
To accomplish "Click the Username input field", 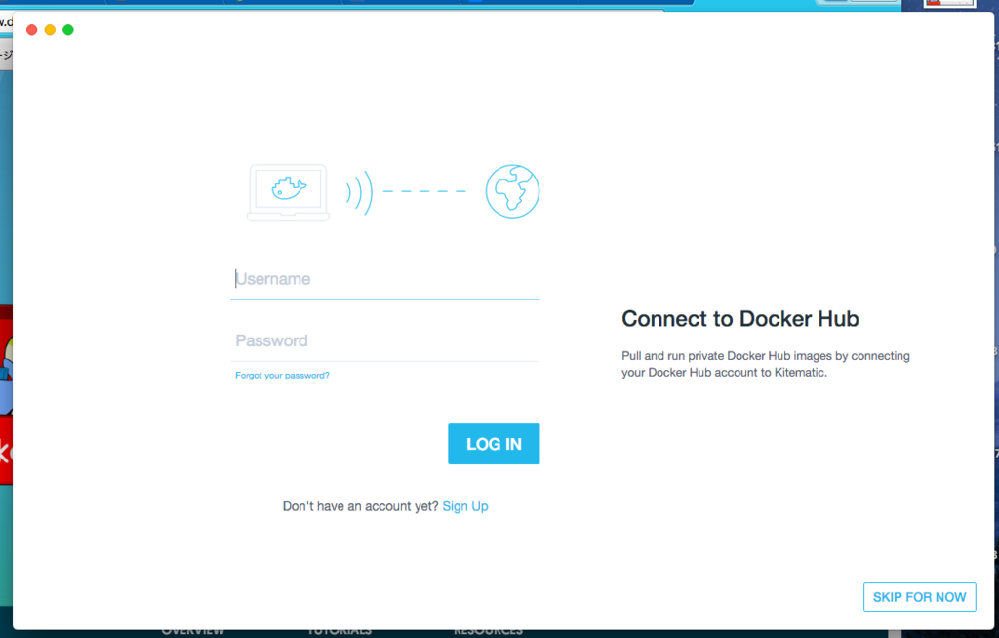I will click(384, 279).
